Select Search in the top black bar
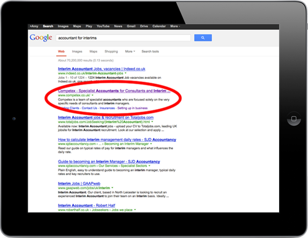This screenshot has width=308, height=238. pos(48,27)
